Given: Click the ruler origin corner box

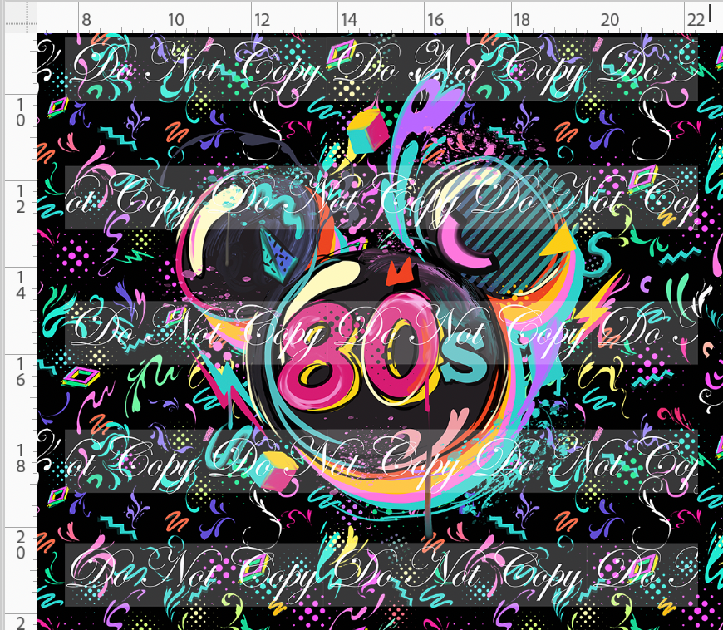Looking at the screenshot, I should pyautogui.click(x=20, y=17).
